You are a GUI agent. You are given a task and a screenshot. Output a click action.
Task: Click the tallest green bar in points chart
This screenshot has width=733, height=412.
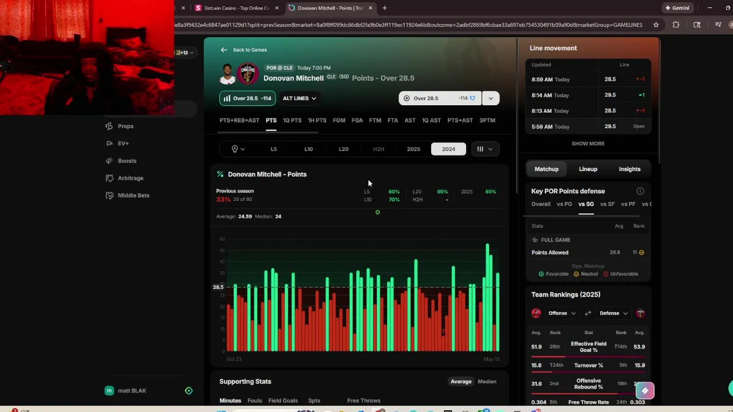coord(487,298)
